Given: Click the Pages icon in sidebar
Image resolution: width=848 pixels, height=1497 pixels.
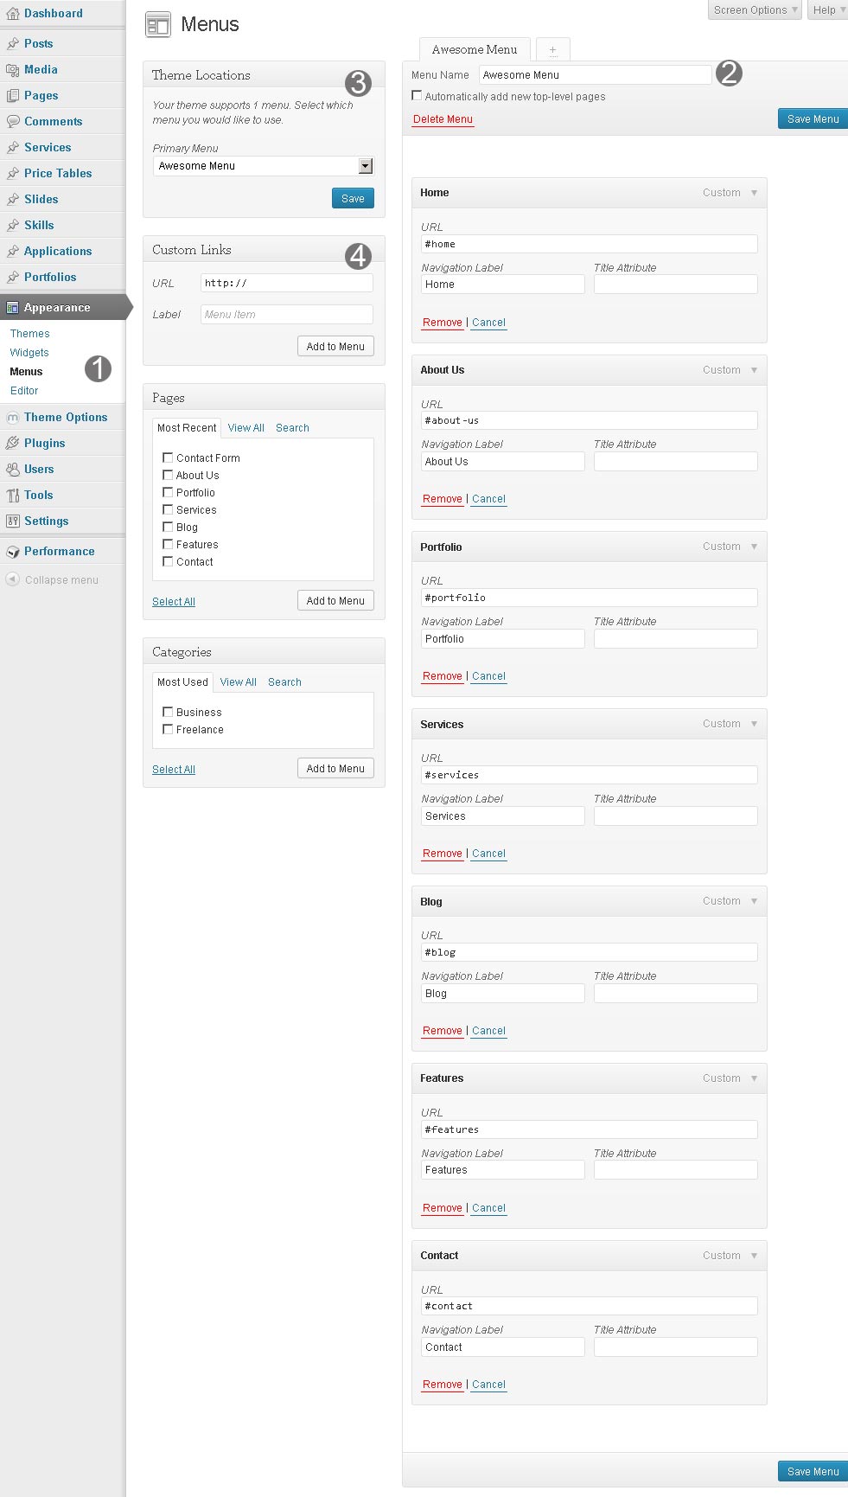Looking at the screenshot, I should tap(12, 95).
